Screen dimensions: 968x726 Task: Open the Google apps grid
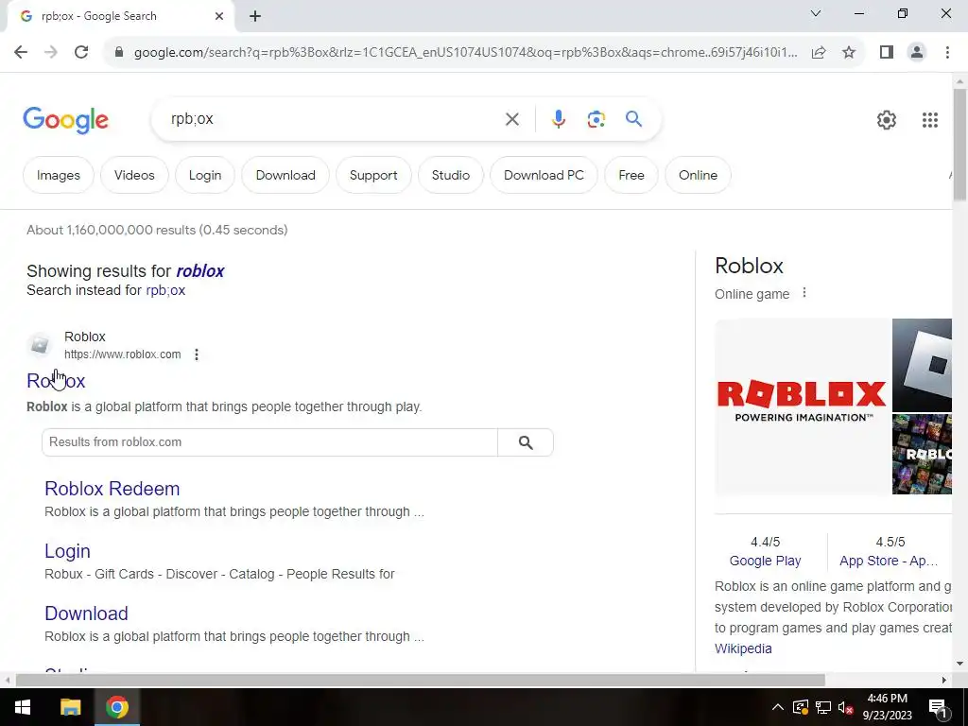pos(930,120)
